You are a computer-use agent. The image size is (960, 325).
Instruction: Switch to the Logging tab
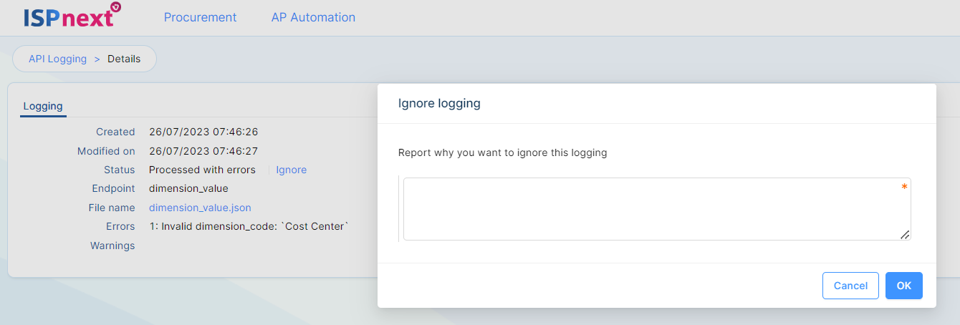click(43, 106)
